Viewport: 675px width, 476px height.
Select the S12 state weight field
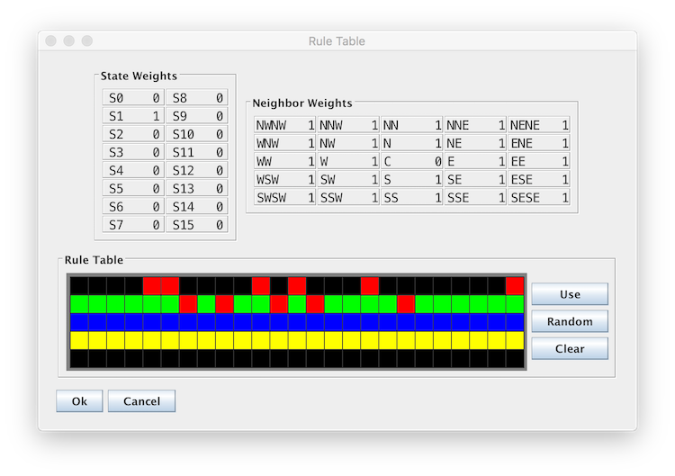(x=197, y=170)
